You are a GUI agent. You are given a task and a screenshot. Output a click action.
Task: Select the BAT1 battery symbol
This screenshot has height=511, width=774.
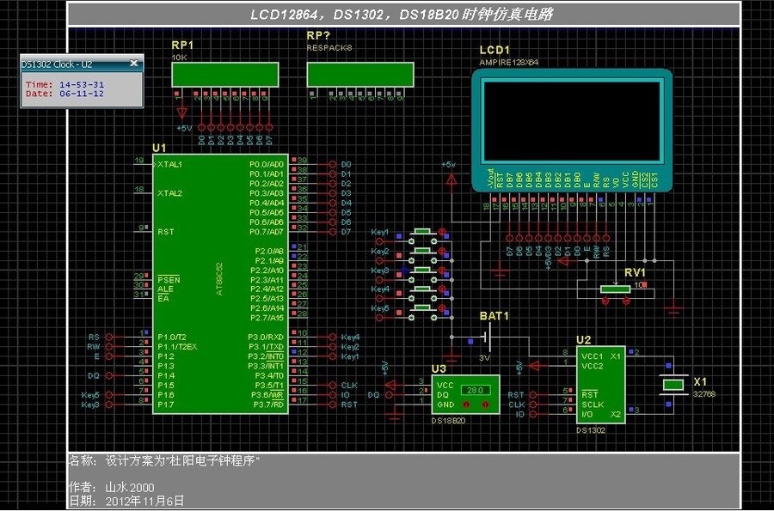click(484, 338)
